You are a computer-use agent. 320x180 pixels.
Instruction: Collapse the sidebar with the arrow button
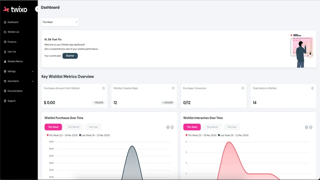(37, 9)
